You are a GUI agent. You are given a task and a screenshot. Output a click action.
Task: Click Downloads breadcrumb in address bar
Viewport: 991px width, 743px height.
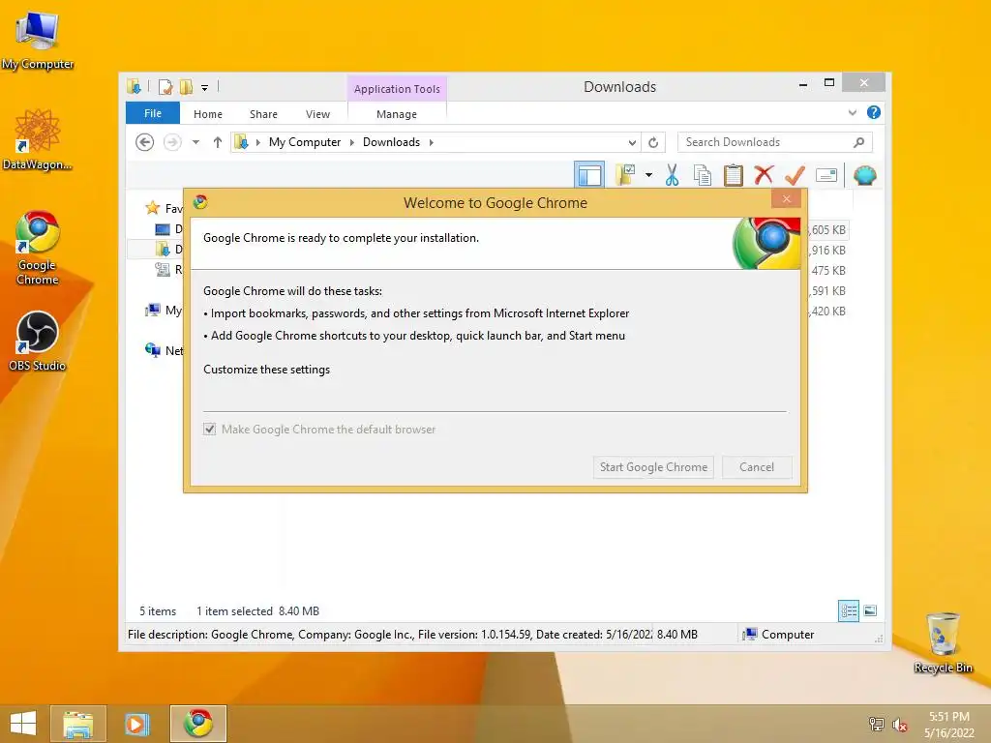tap(391, 142)
